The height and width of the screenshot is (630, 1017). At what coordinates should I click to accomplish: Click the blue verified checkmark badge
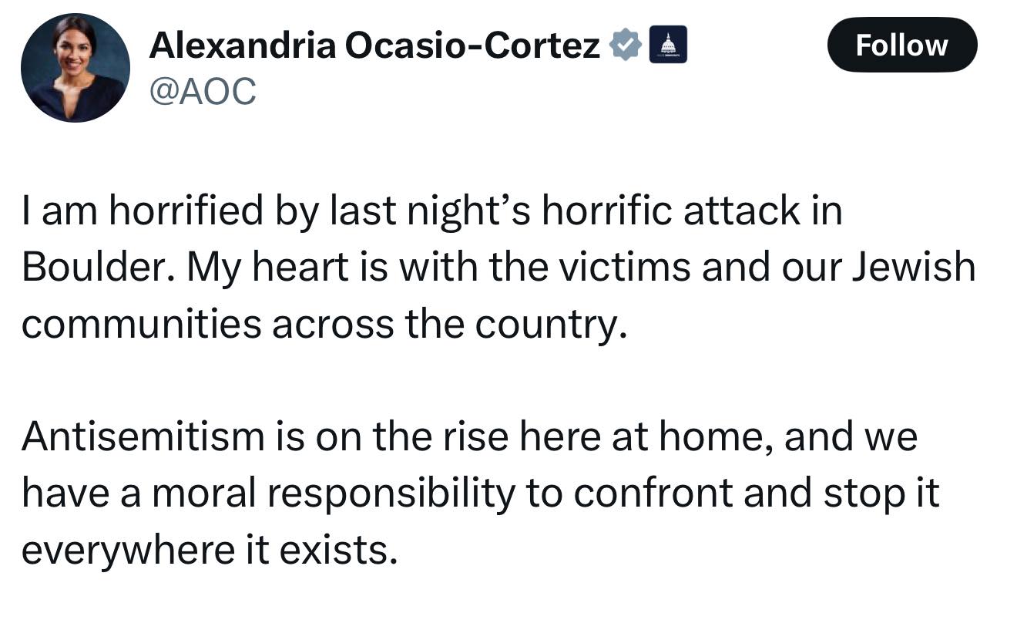click(626, 46)
